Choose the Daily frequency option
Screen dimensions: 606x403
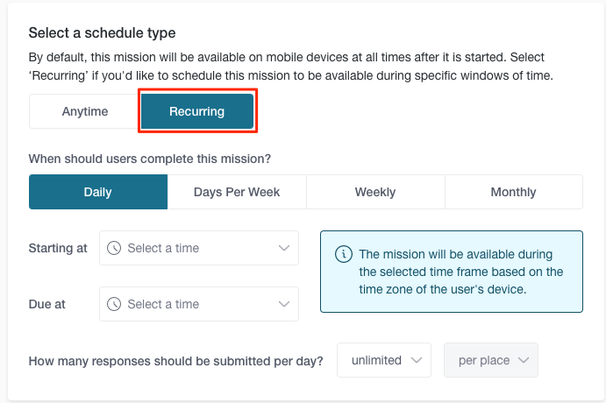[98, 192]
